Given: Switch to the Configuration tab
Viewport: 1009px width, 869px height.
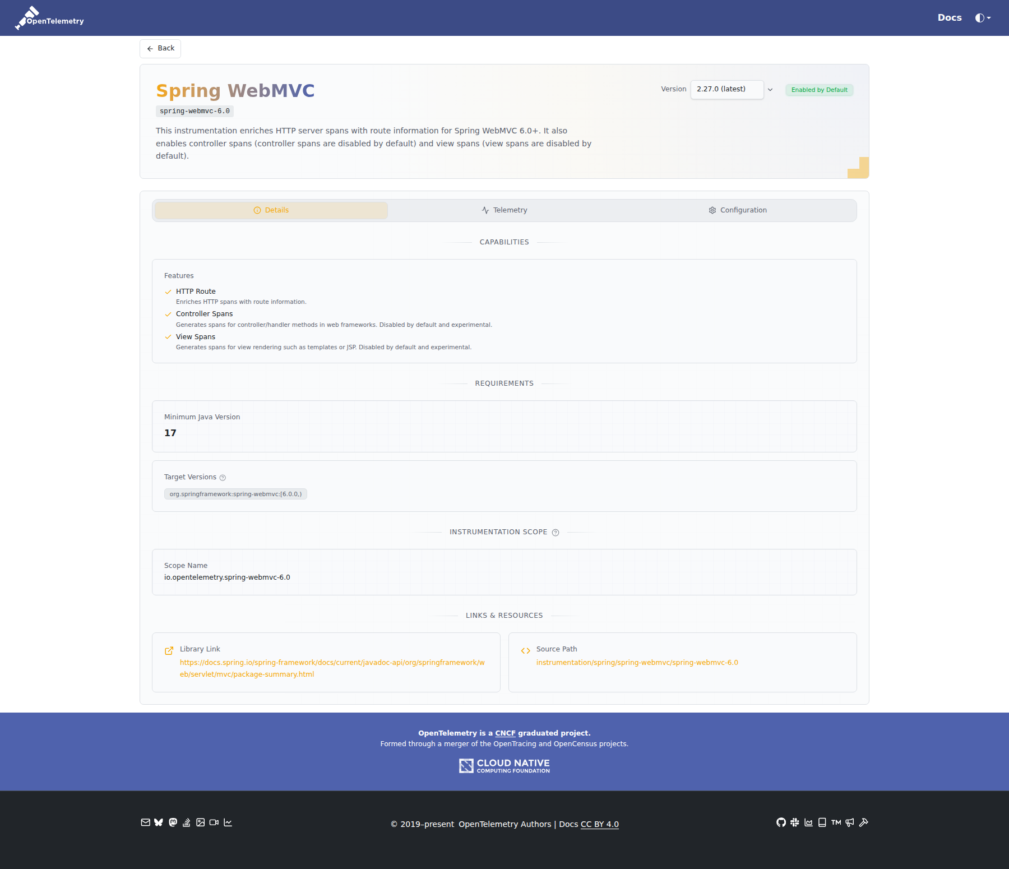Looking at the screenshot, I should pyautogui.click(x=738, y=210).
